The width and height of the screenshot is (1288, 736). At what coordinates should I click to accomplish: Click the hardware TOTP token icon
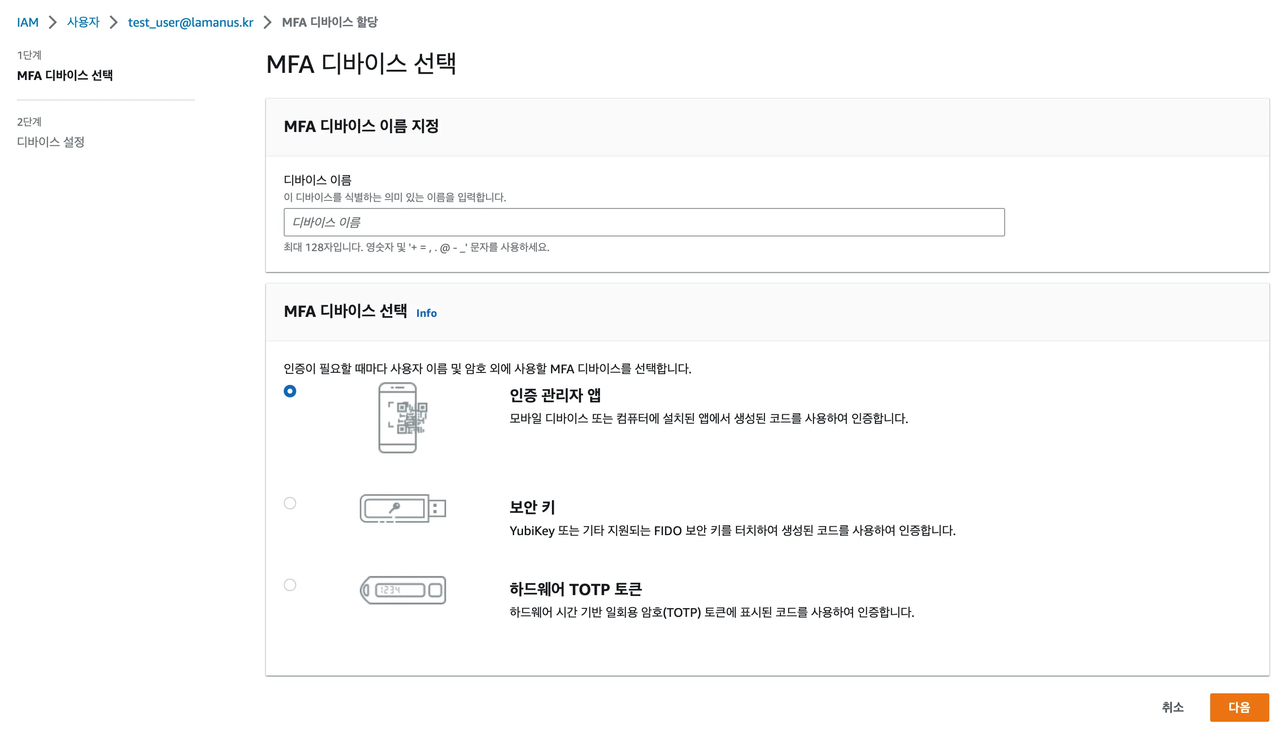[402, 590]
